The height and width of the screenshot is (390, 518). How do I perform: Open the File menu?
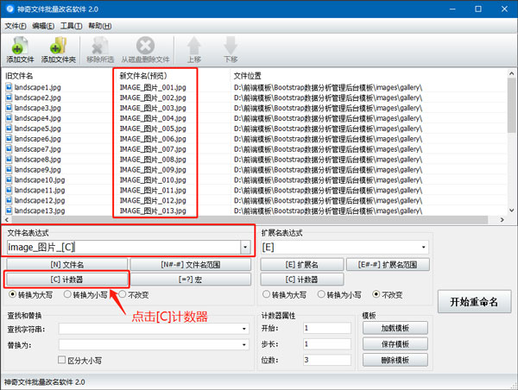16,26
